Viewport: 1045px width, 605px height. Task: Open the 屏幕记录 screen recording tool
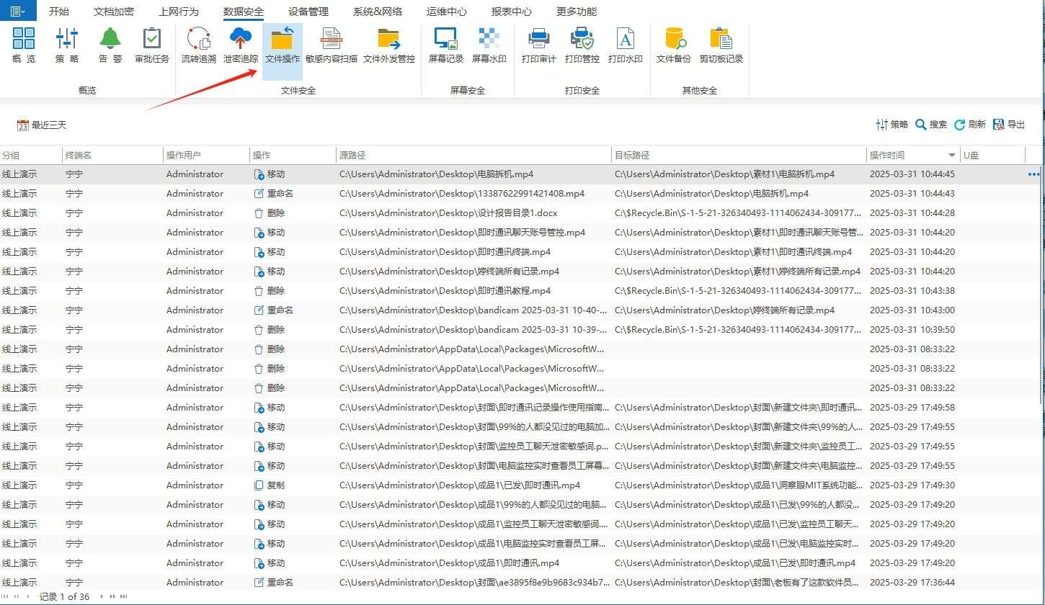445,43
